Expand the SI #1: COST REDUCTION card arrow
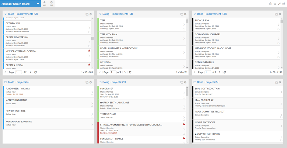The height and width of the screenshot is (148, 287). [x=281, y=92]
